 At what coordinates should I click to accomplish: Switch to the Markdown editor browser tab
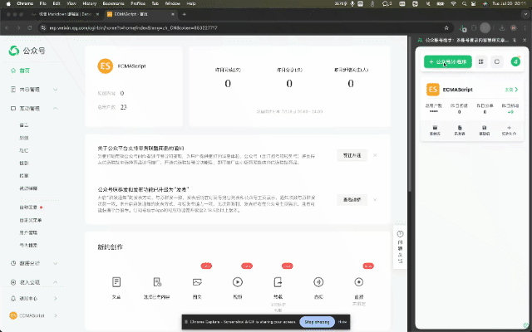pyautogui.click(x=65, y=14)
